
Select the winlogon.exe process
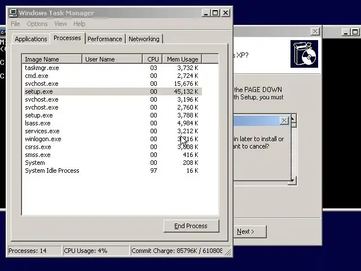113,139
